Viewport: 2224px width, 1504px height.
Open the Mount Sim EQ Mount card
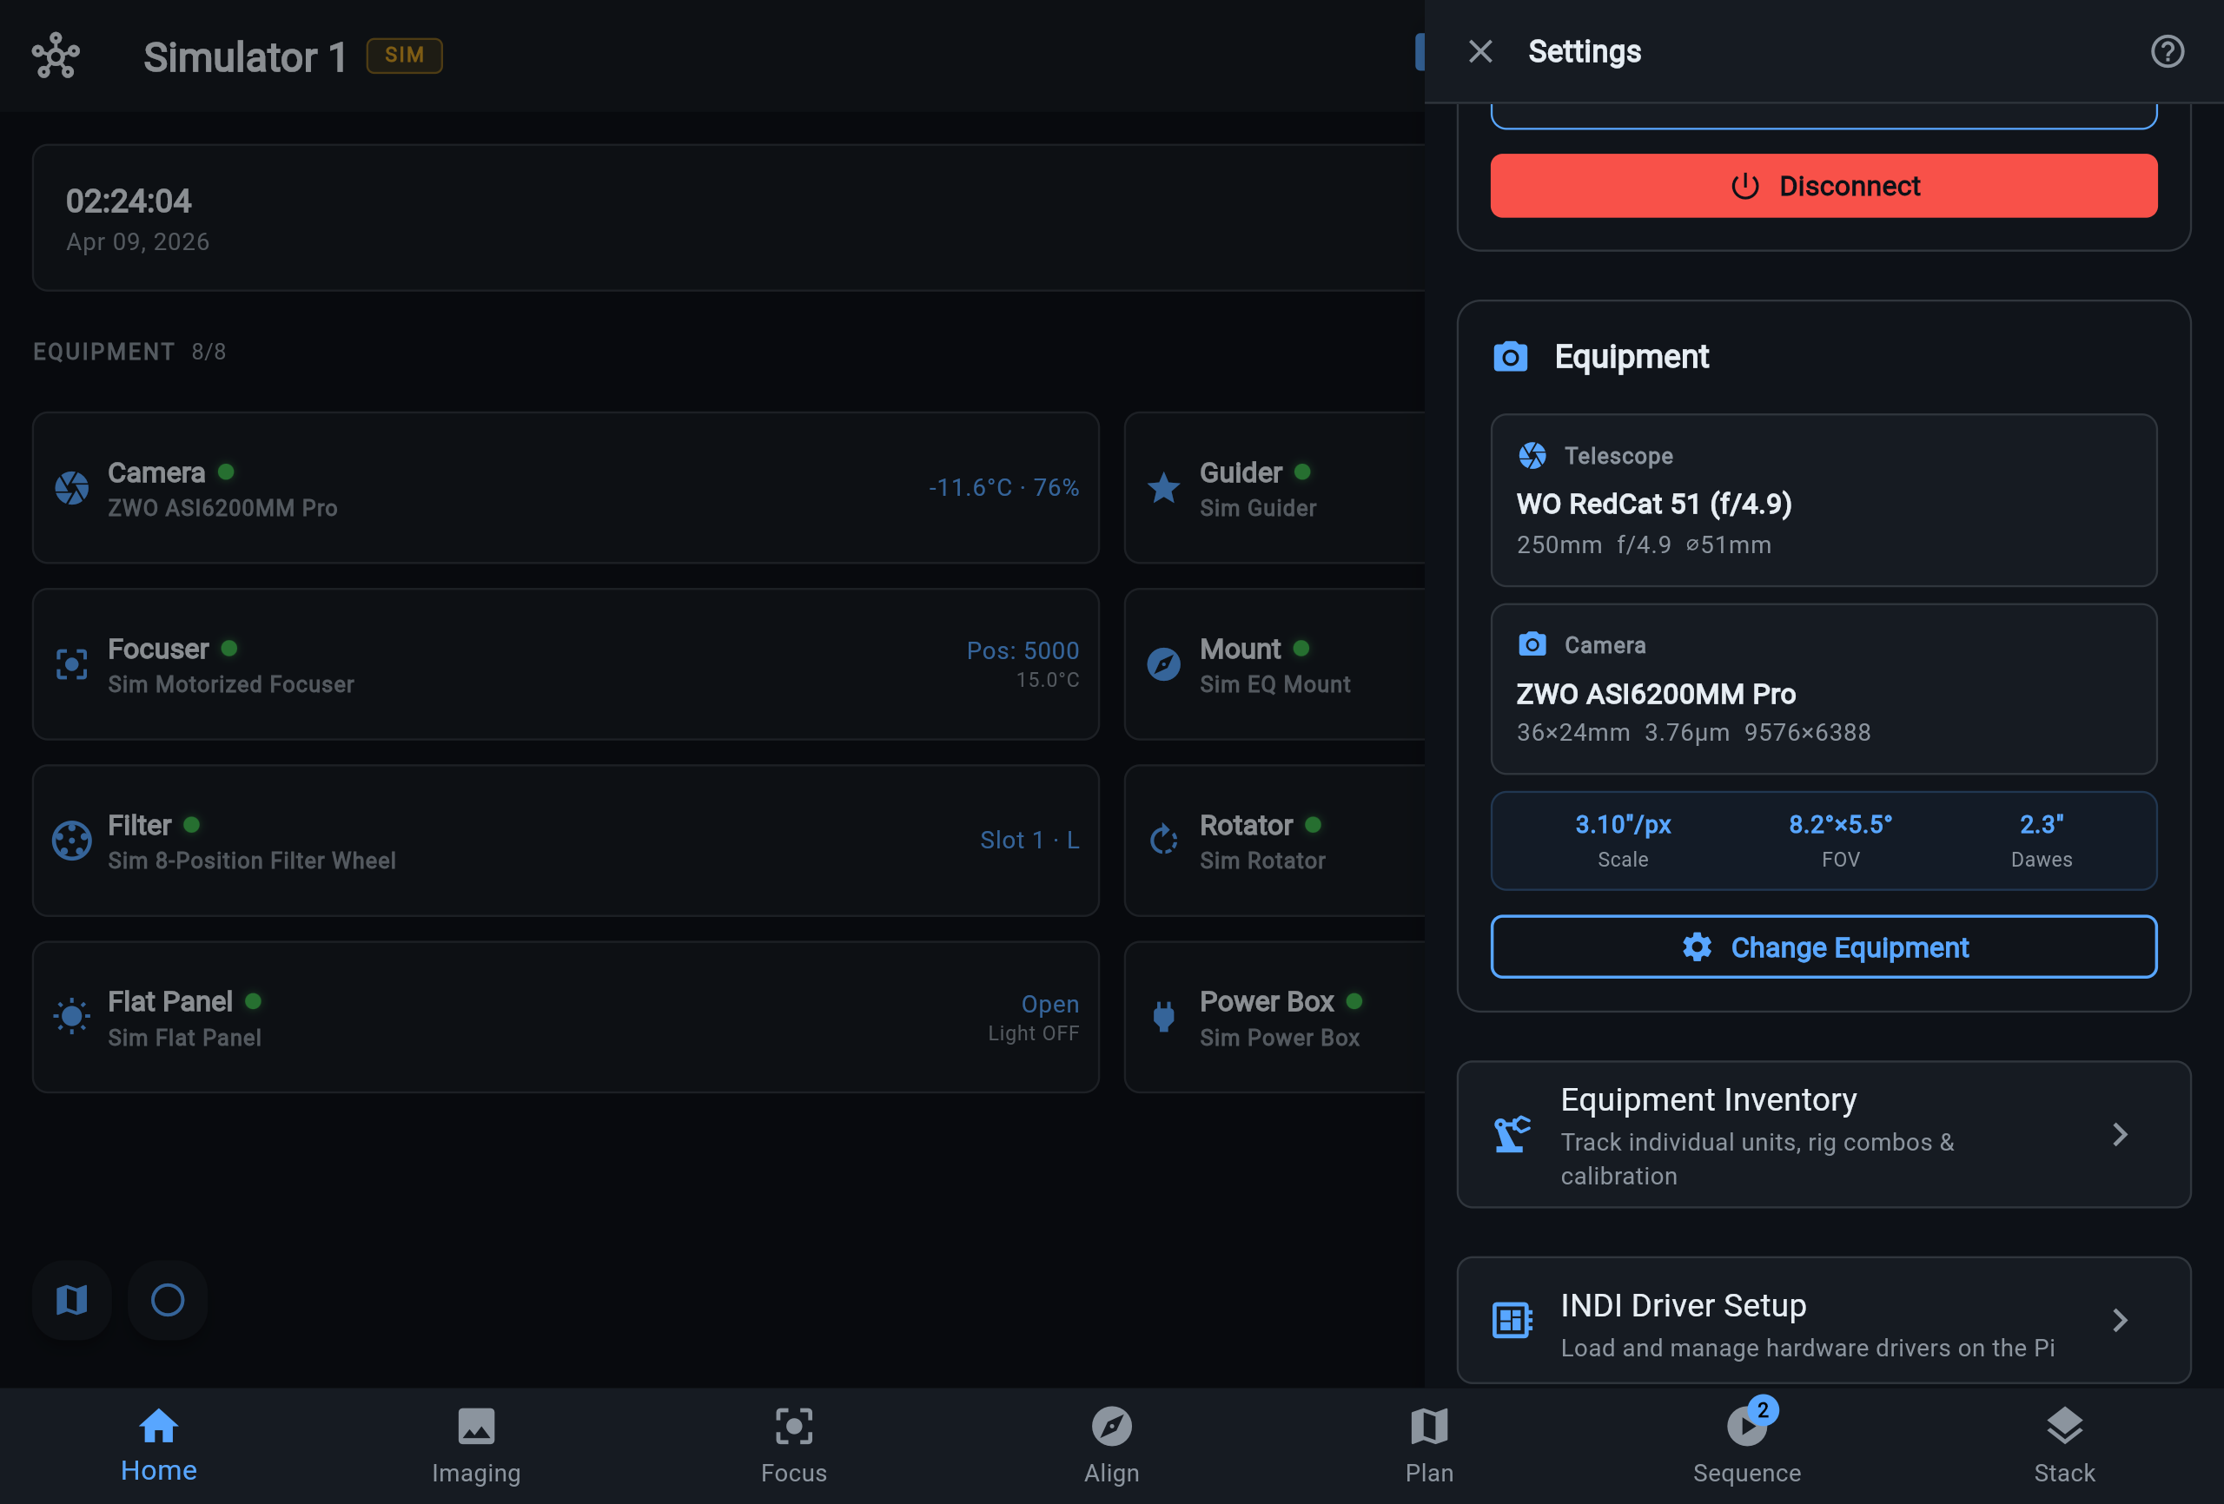[x=1274, y=664]
